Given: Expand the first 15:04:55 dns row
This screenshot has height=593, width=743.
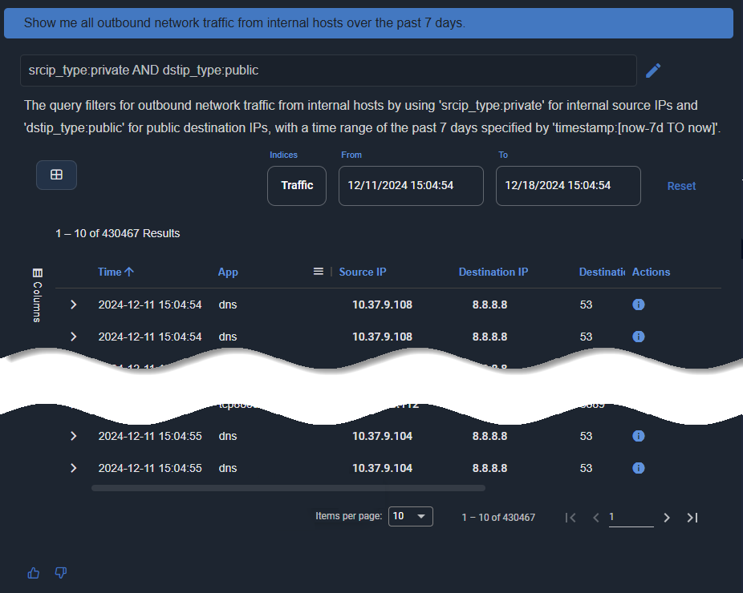Looking at the screenshot, I should [x=74, y=436].
